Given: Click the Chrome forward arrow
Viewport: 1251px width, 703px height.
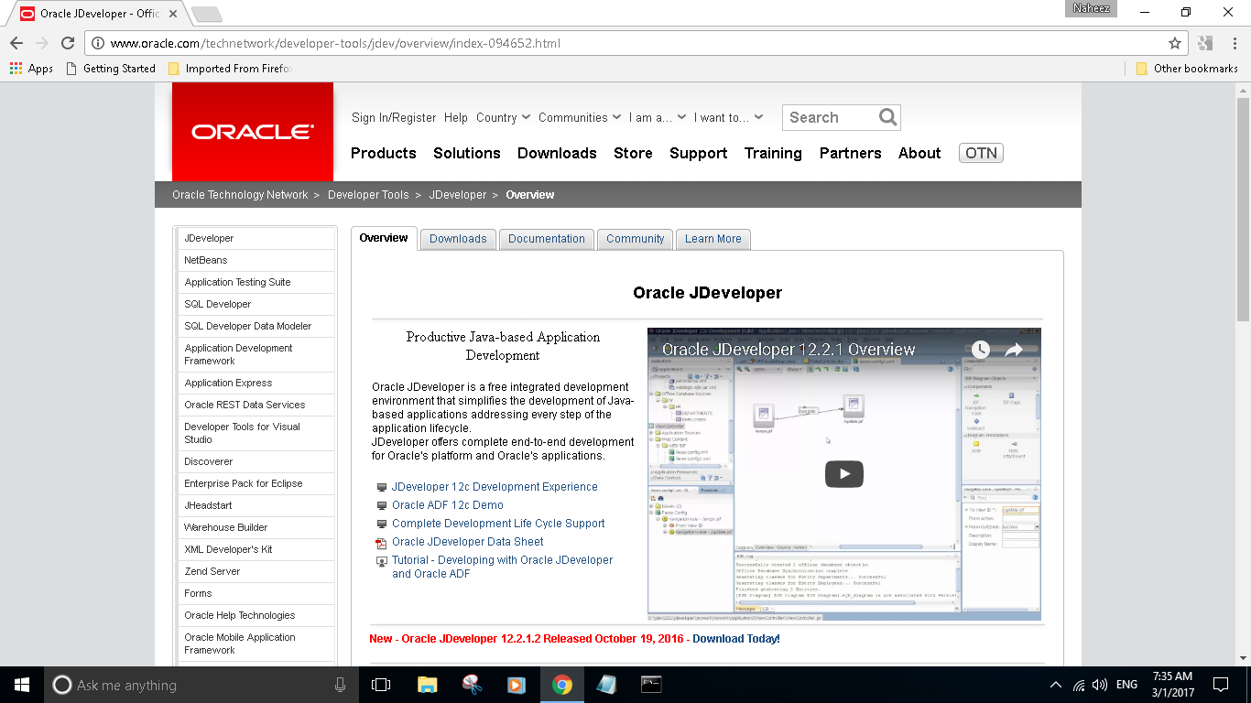Looking at the screenshot, I should coord(42,43).
